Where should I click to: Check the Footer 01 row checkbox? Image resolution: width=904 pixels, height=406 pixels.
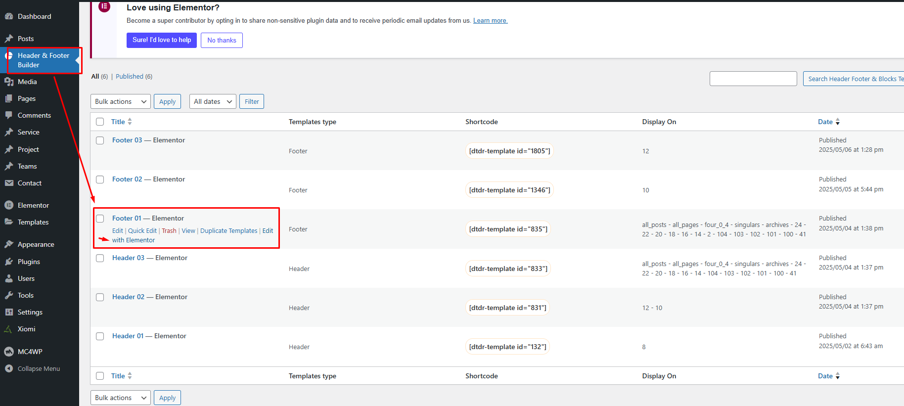[100, 219]
